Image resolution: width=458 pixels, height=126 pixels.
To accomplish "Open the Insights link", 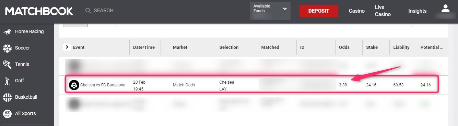I will pos(418,11).
